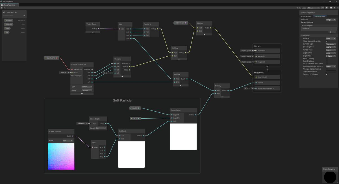The height and width of the screenshot is (184, 339).
Task: Click the link icon next to Color Mode
Action: pyautogui.click(x=323, y=8)
